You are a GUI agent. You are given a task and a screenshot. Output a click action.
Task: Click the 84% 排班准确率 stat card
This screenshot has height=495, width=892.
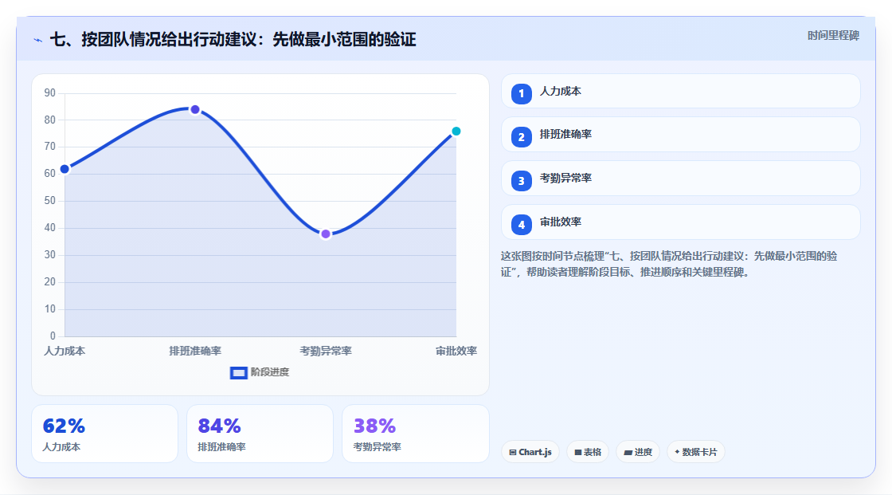click(x=260, y=434)
